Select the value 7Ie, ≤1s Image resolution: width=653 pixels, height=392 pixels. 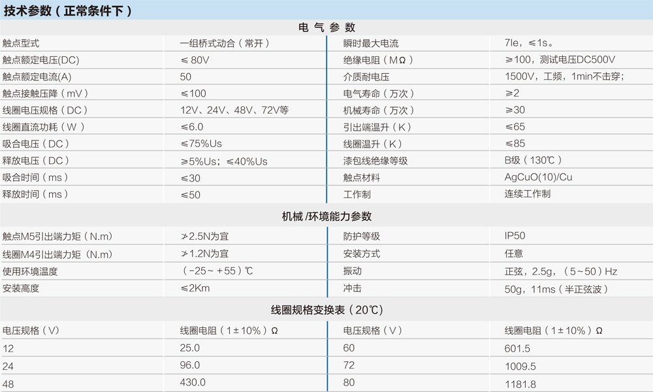(516, 42)
